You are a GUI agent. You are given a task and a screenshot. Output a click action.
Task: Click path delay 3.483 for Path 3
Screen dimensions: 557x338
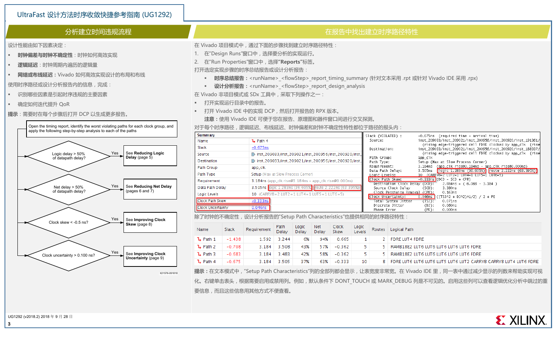point(284,254)
